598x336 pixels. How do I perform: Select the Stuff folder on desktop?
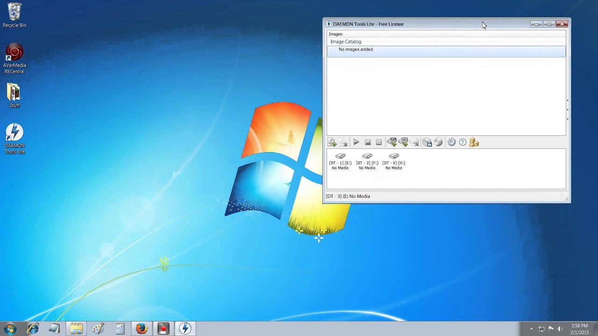click(x=14, y=95)
